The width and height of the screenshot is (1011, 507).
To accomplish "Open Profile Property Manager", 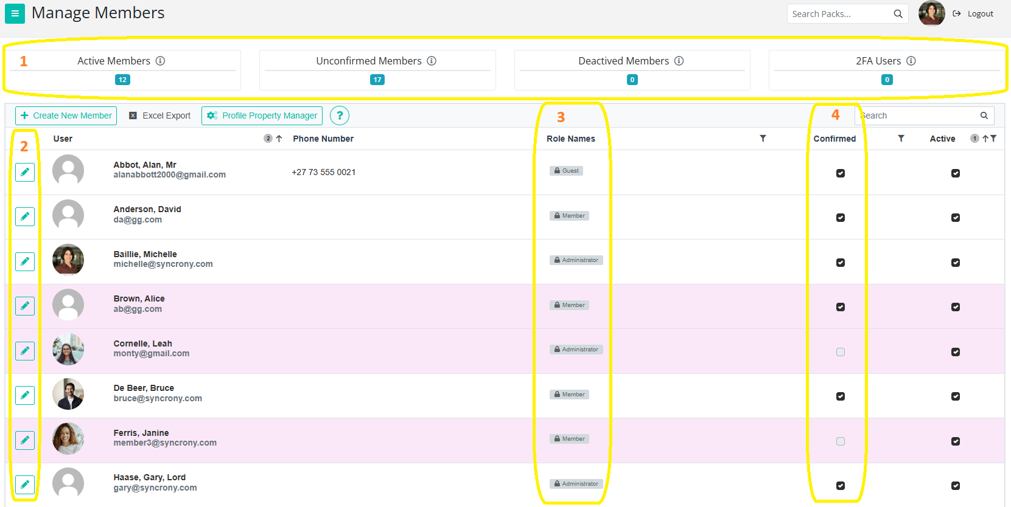I will tap(262, 116).
